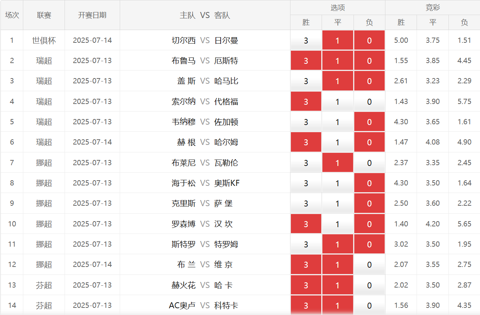480x315 pixels.
Task: Click odds value 5.00 in match 1
Action: (401, 40)
